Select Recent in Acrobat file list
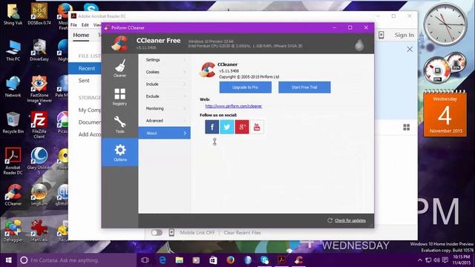The width and height of the screenshot is (475, 267). [85, 68]
